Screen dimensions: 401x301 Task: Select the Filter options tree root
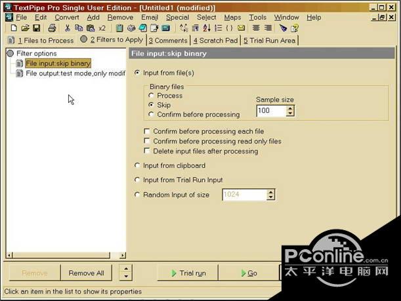click(x=37, y=53)
